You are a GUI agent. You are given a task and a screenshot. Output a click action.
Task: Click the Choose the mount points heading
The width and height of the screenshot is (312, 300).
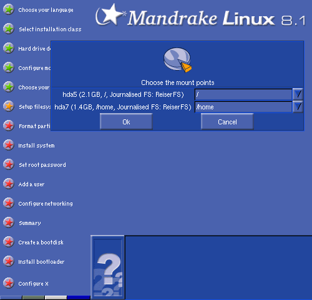tap(178, 82)
